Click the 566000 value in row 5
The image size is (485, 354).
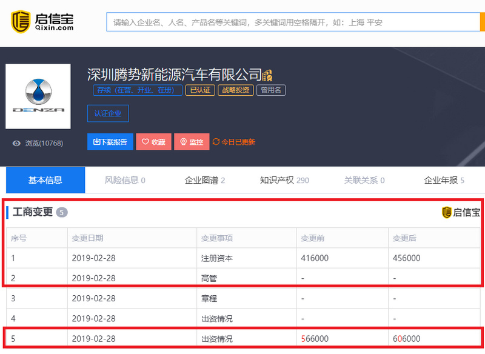point(315,339)
